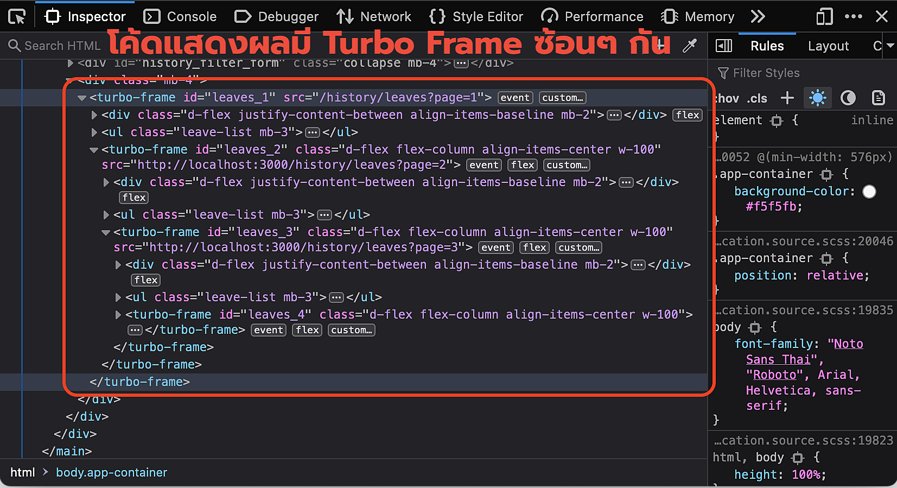
Task: Add a new style rule with plus icon
Action: tap(787, 98)
